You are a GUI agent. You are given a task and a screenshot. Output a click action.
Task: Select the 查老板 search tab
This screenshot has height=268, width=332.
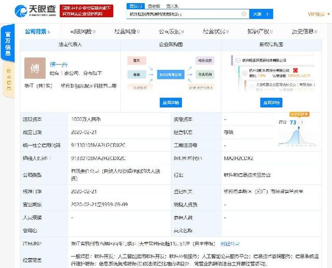[154, 6]
